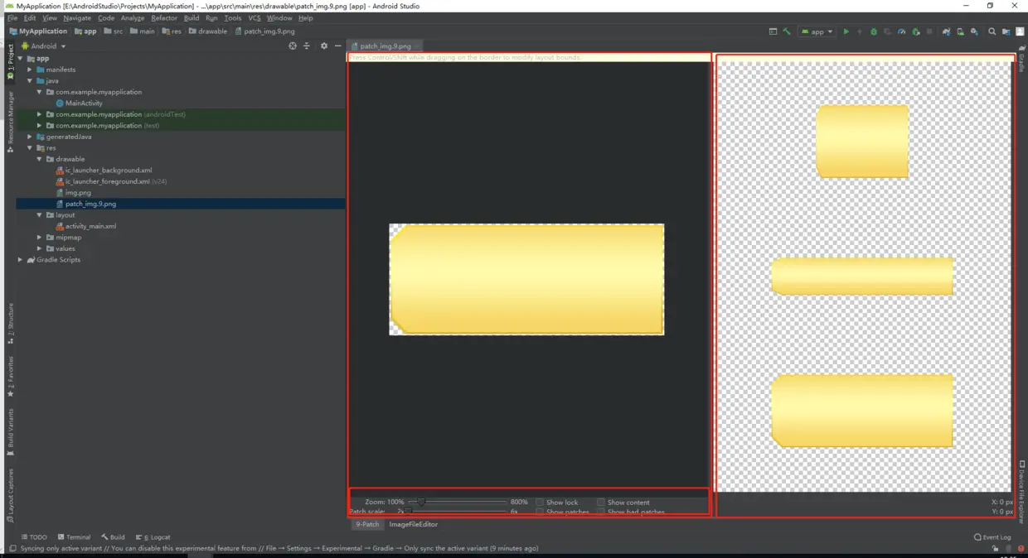Collapse the java folder
This screenshot has height=558, width=1028.
point(30,81)
